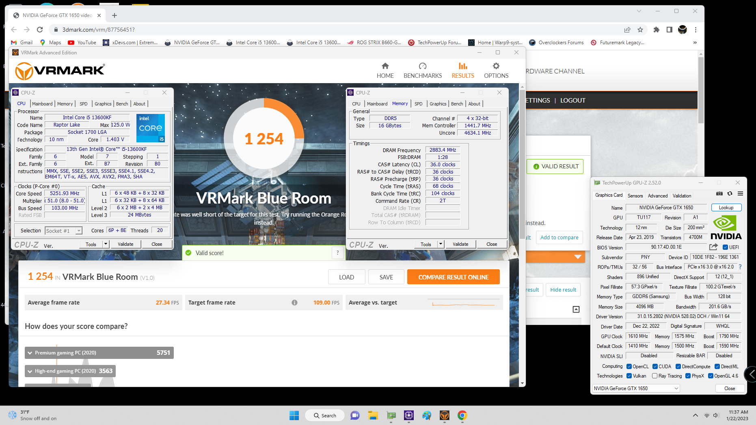
Task: Switch to Graphics tab in right CPU-Z
Action: 438,104
